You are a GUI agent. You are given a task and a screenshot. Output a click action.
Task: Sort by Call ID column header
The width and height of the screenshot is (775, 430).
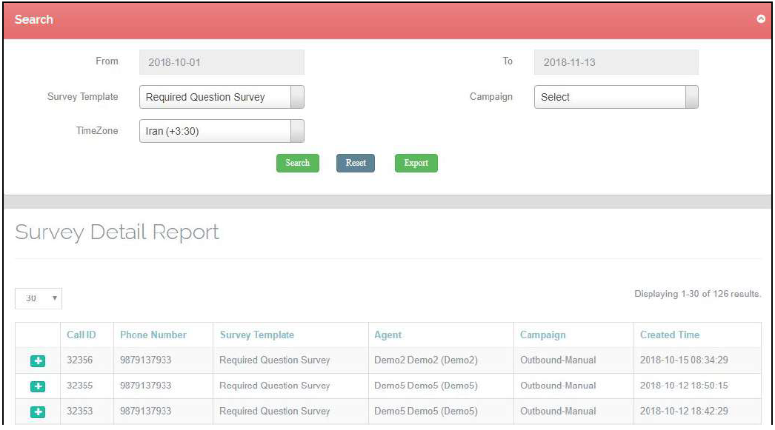[x=81, y=335]
